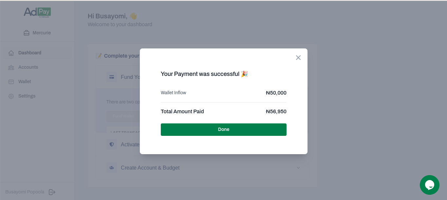This screenshot has width=447, height=200.
Task: Click the Accounts people icon
Action: pos(11,67)
